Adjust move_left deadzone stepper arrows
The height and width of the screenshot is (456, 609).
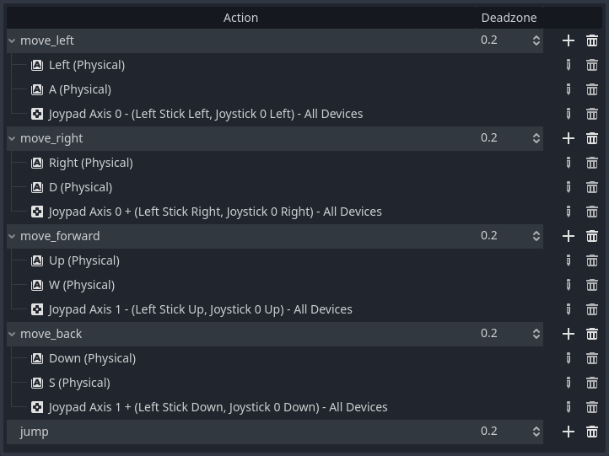coord(536,40)
